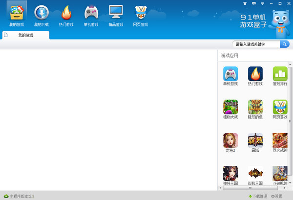Click the magnifier search button
Screen dimensions: 293x200
click(285, 44)
